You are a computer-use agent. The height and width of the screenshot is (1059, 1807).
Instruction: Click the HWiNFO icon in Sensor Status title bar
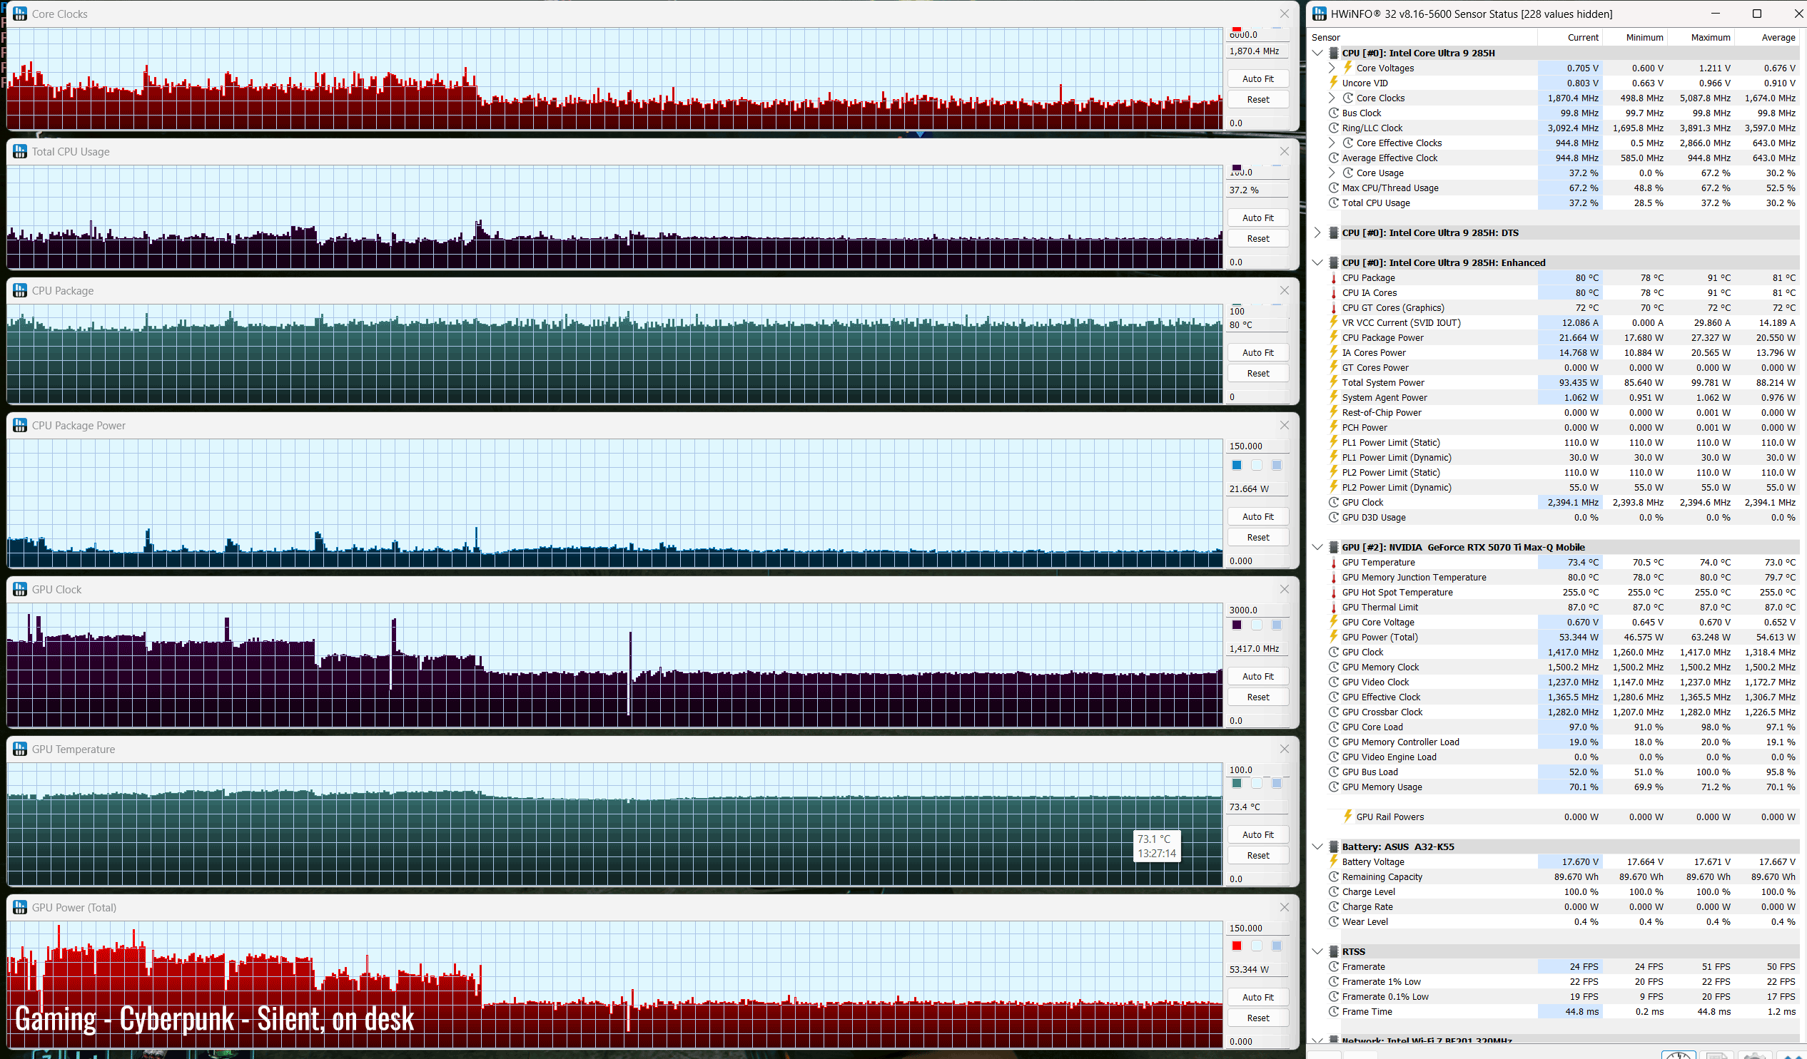click(1320, 14)
